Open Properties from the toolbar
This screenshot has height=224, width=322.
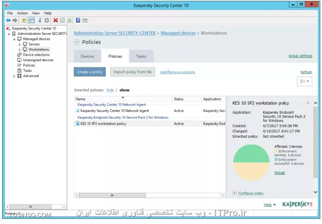tap(62, 20)
